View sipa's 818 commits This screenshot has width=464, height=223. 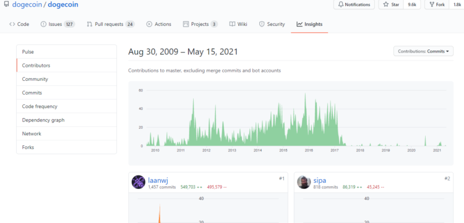coord(325,187)
